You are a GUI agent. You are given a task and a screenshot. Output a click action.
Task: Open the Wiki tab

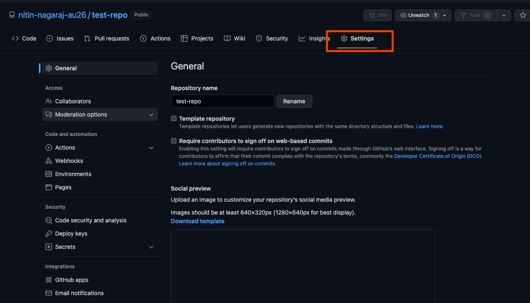235,38
